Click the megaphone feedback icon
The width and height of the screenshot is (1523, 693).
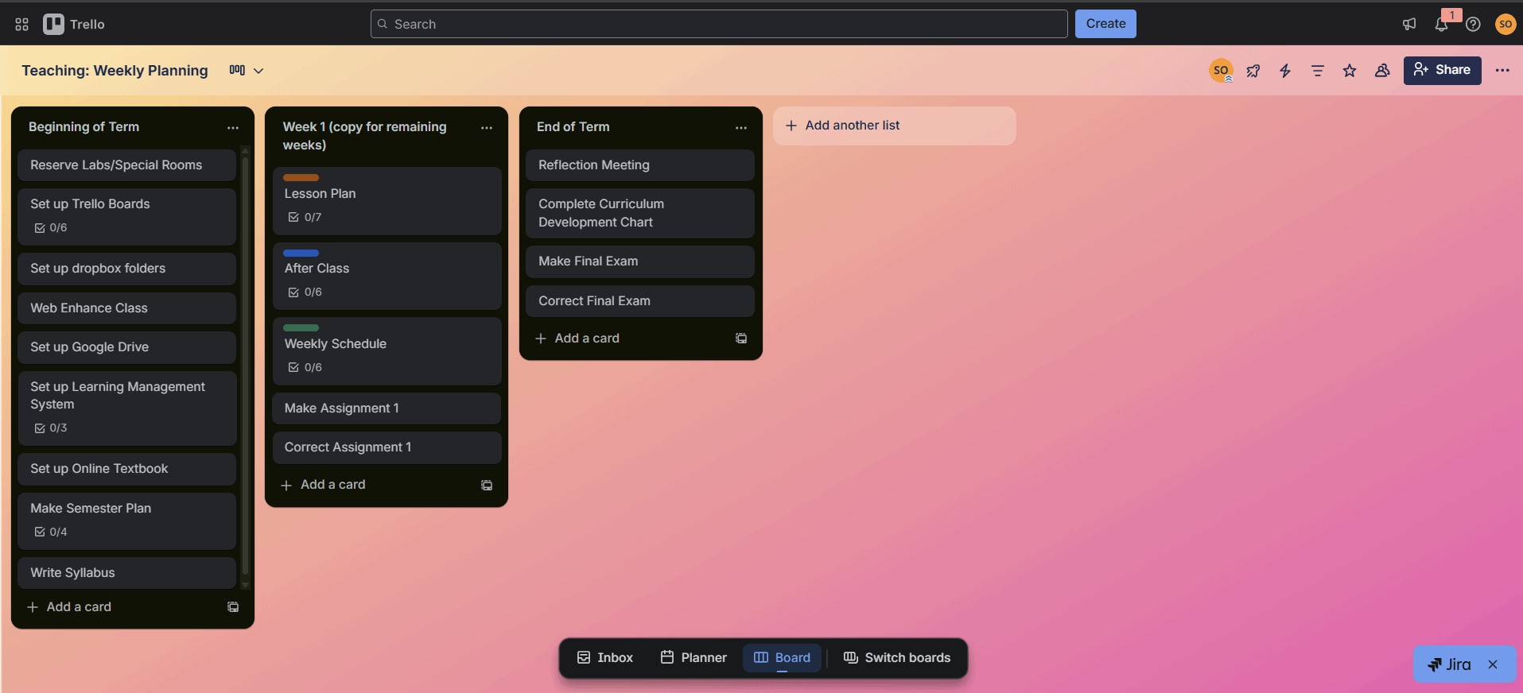(1409, 25)
